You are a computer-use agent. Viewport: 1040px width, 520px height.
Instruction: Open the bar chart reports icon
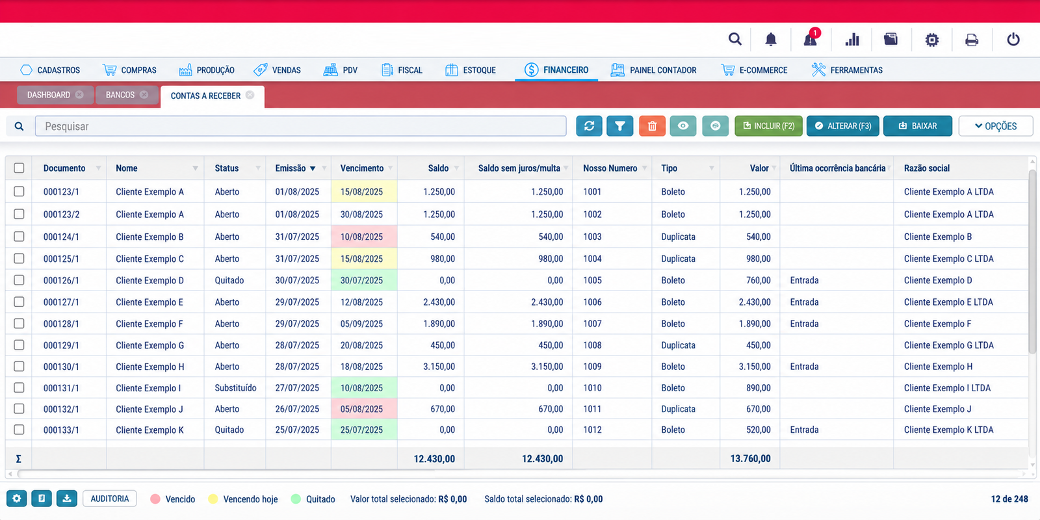852,40
